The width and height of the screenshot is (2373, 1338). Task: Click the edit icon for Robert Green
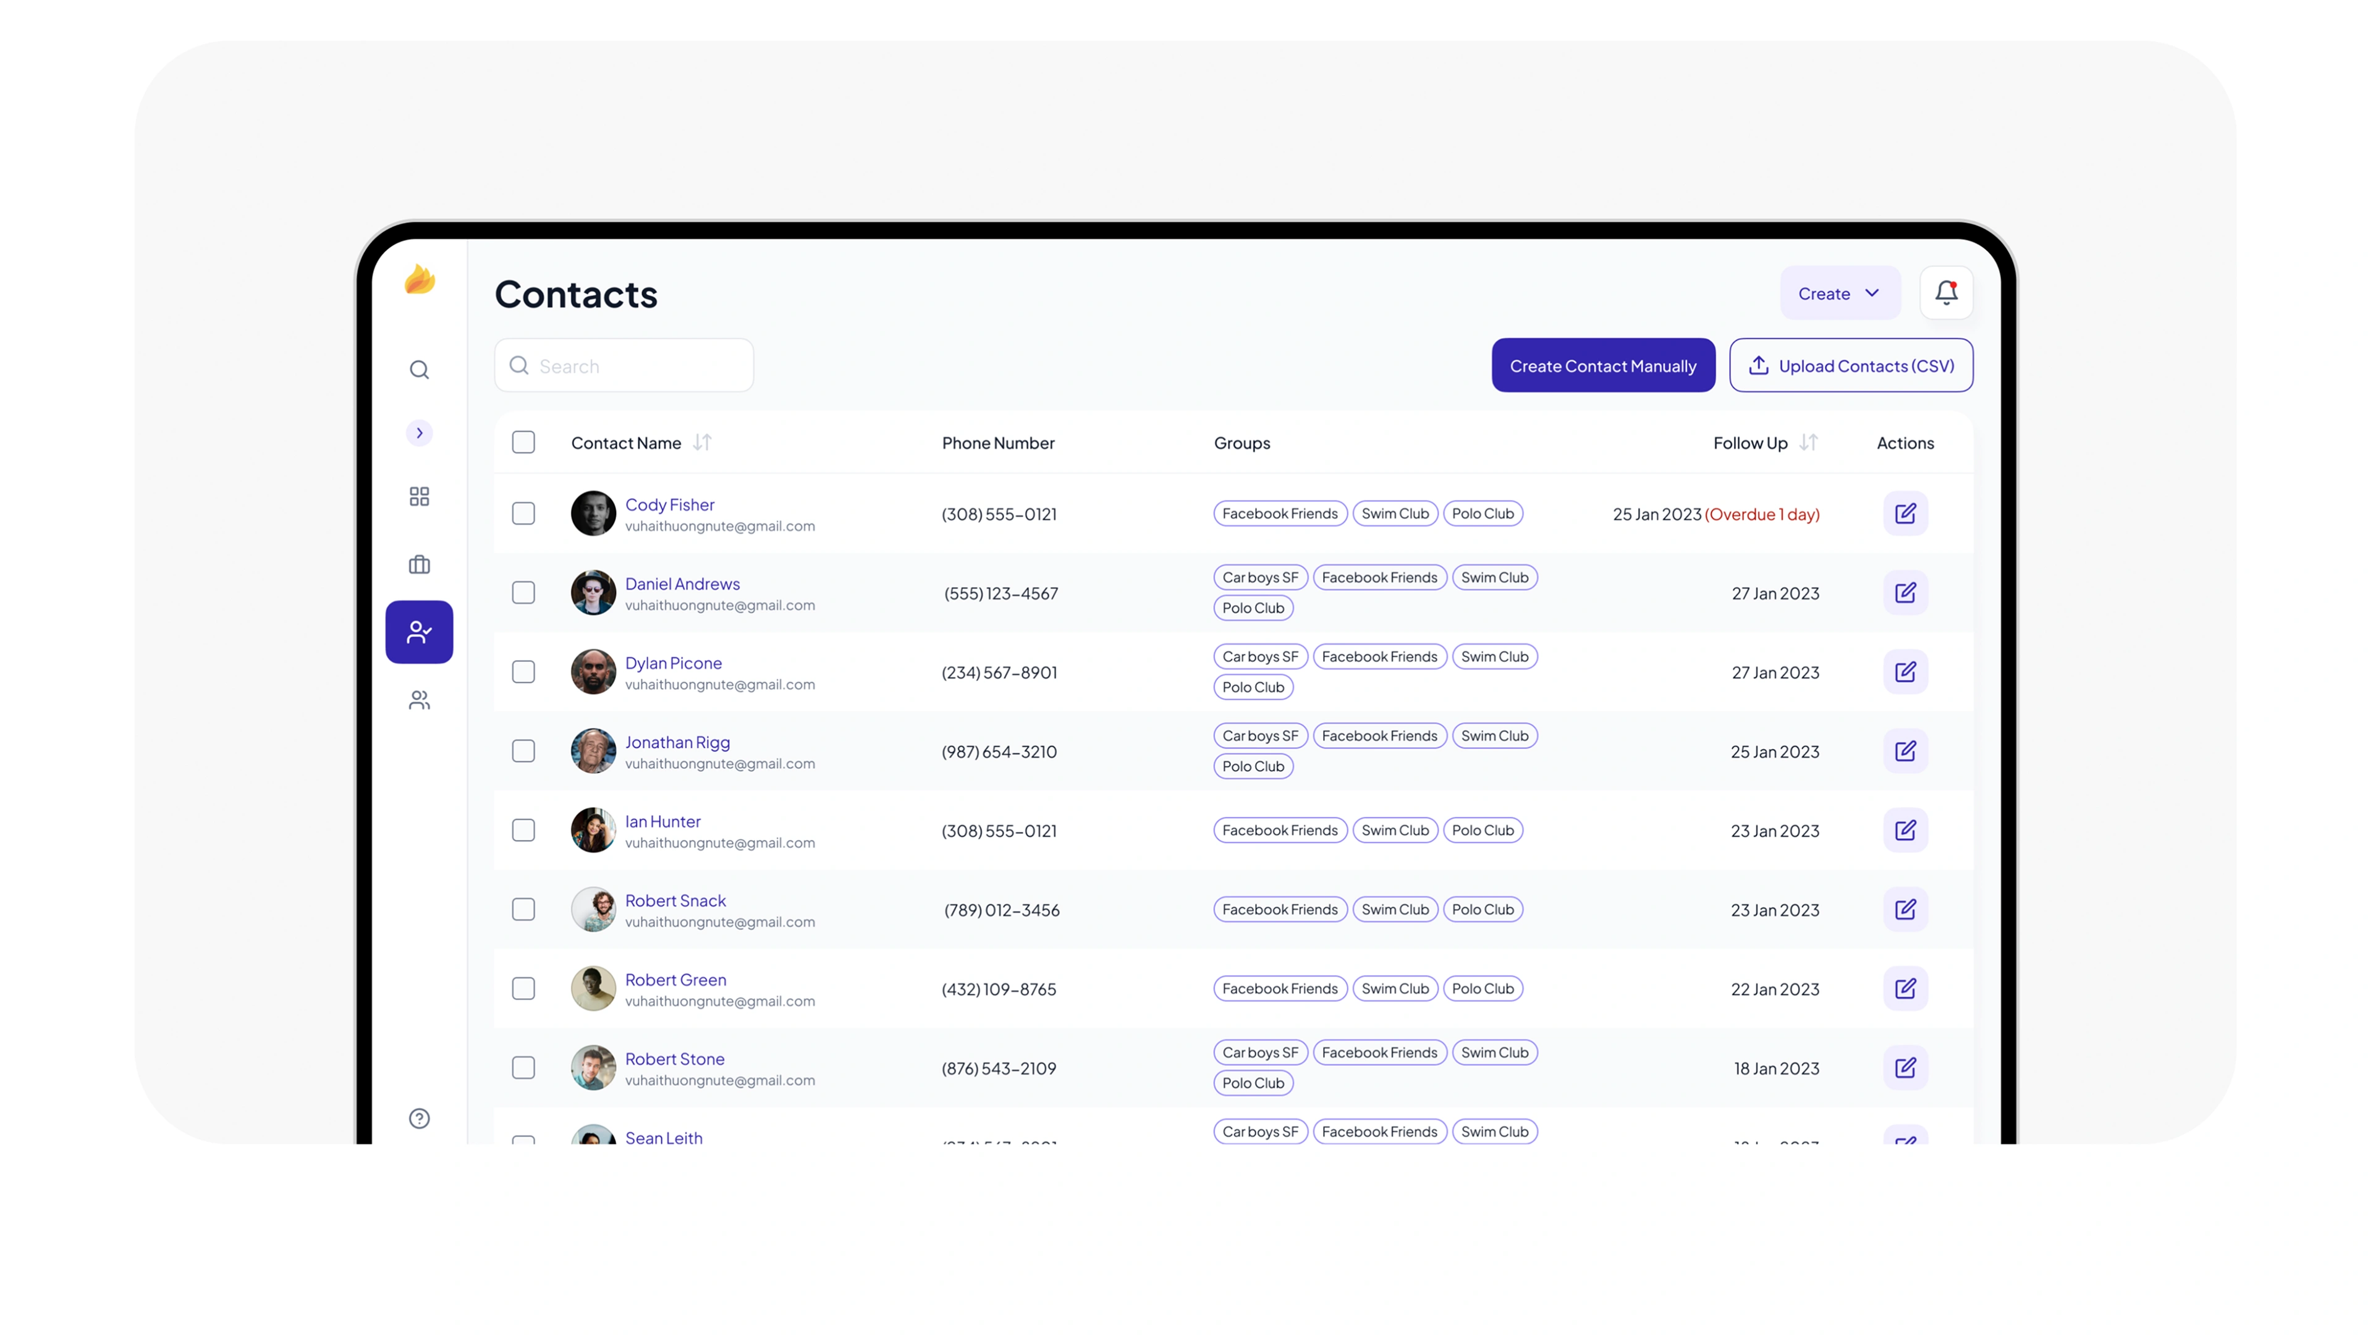[x=1905, y=989]
